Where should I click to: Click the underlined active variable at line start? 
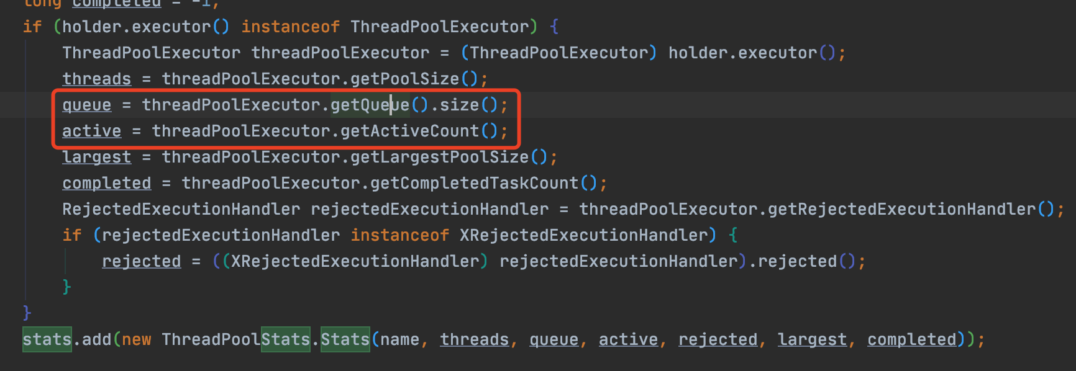pyautogui.click(x=91, y=131)
